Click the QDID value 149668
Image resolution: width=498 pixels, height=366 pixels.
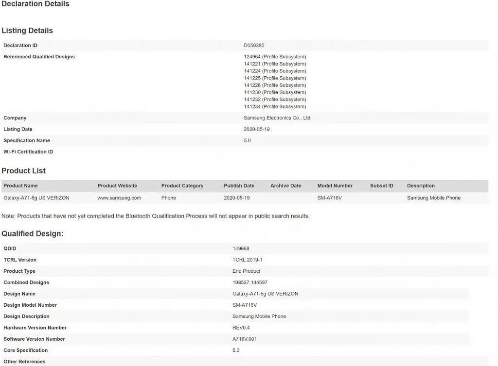pyautogui.click(x=241, y=249)
